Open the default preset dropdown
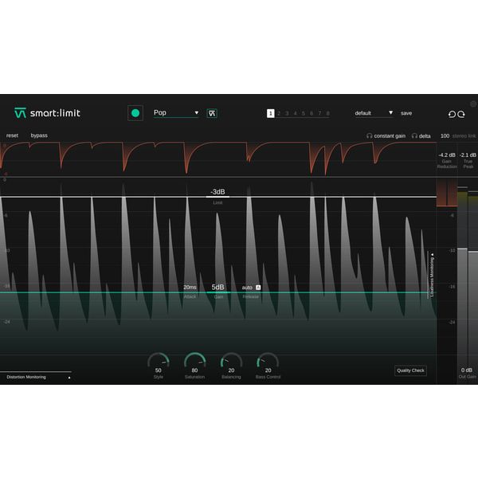The height and width of the screenshot is (478, 478). [374, 113]
